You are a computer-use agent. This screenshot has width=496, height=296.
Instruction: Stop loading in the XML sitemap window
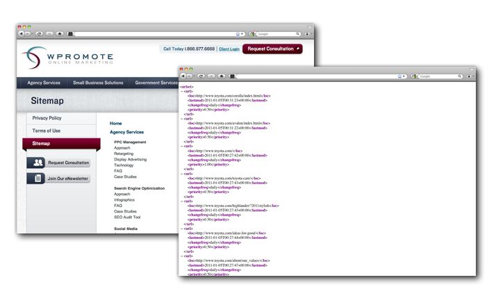point(211,76)
